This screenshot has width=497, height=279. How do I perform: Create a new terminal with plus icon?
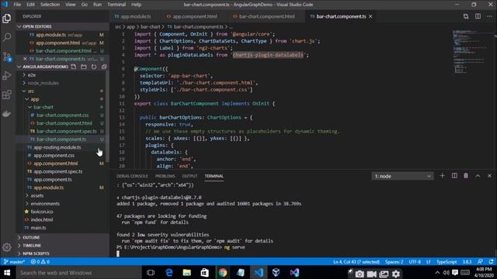point(442,176)
